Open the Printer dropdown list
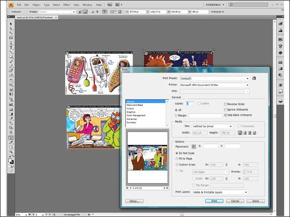290x217 pixels. click(214, 85)
